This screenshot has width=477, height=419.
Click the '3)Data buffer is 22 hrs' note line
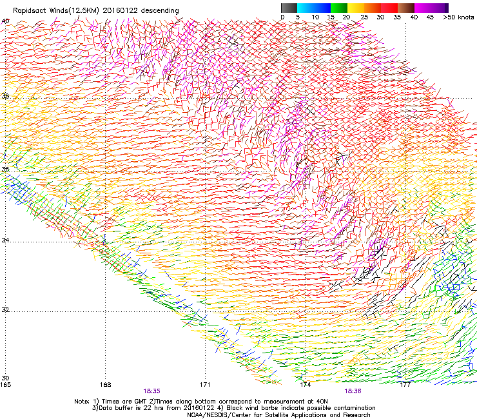coord(233,408)
